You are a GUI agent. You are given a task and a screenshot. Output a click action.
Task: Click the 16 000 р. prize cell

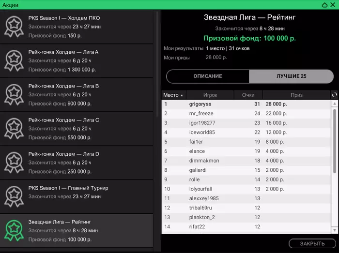pos(276,123)
